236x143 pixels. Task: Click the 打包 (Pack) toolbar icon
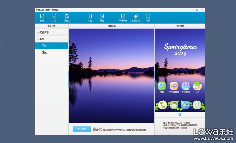click(90, 16)
